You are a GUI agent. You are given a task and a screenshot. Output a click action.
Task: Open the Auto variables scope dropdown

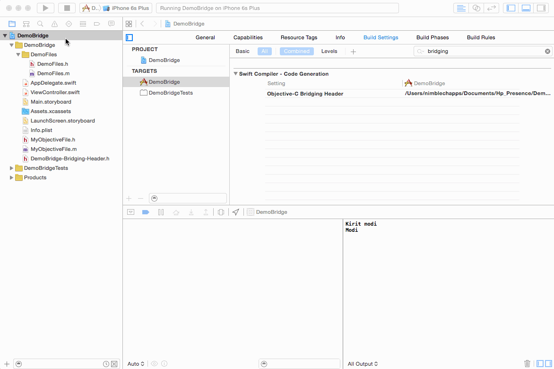pos(136,364)
